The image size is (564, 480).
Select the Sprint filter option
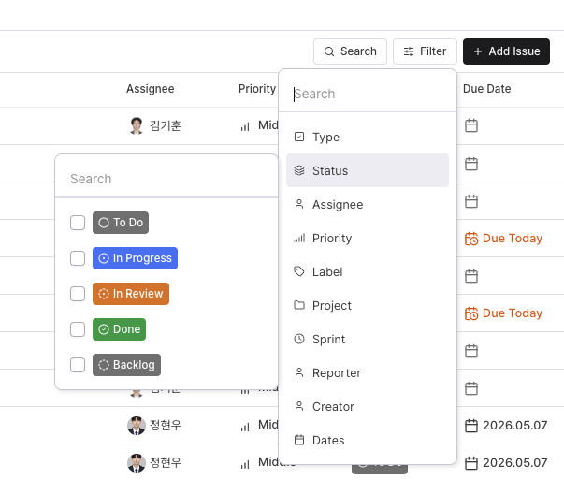click(368, 339)
